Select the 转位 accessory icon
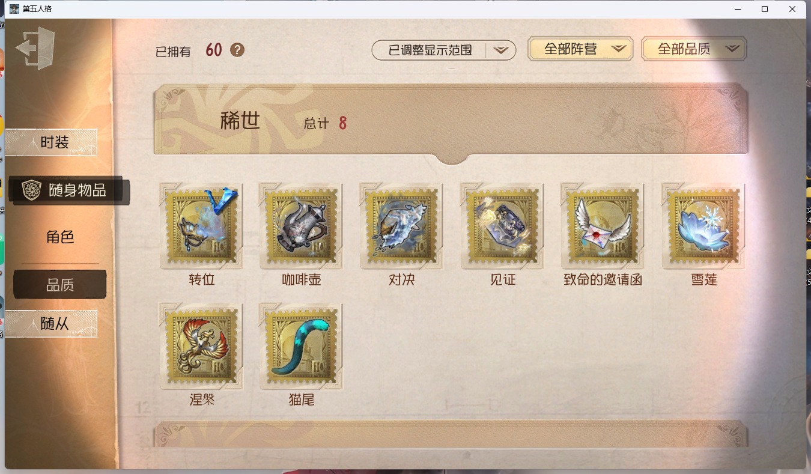The image size is (811, 474). [x=201, y=226]
